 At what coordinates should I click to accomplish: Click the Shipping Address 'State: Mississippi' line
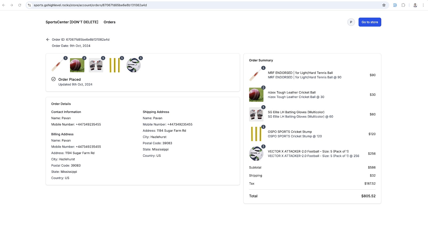point(155,149)
